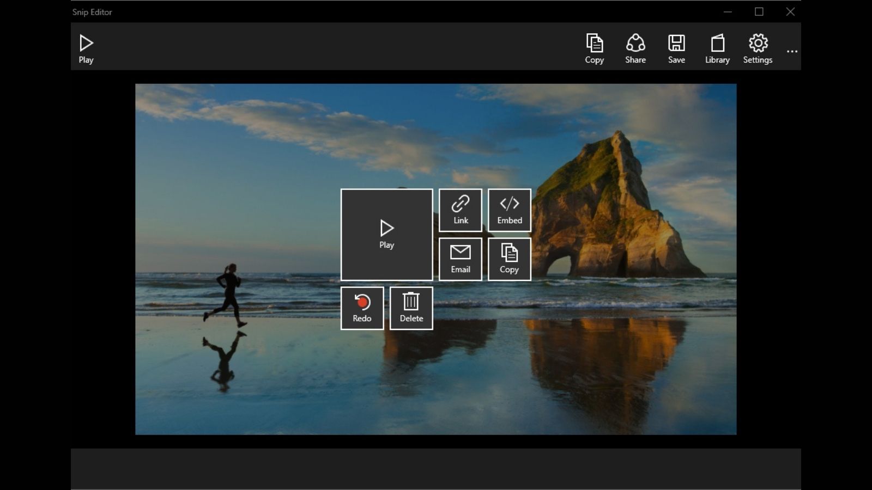
Task: Click the Share label in the toolbar
Action: pyautogui.click(x=635, y=60)
